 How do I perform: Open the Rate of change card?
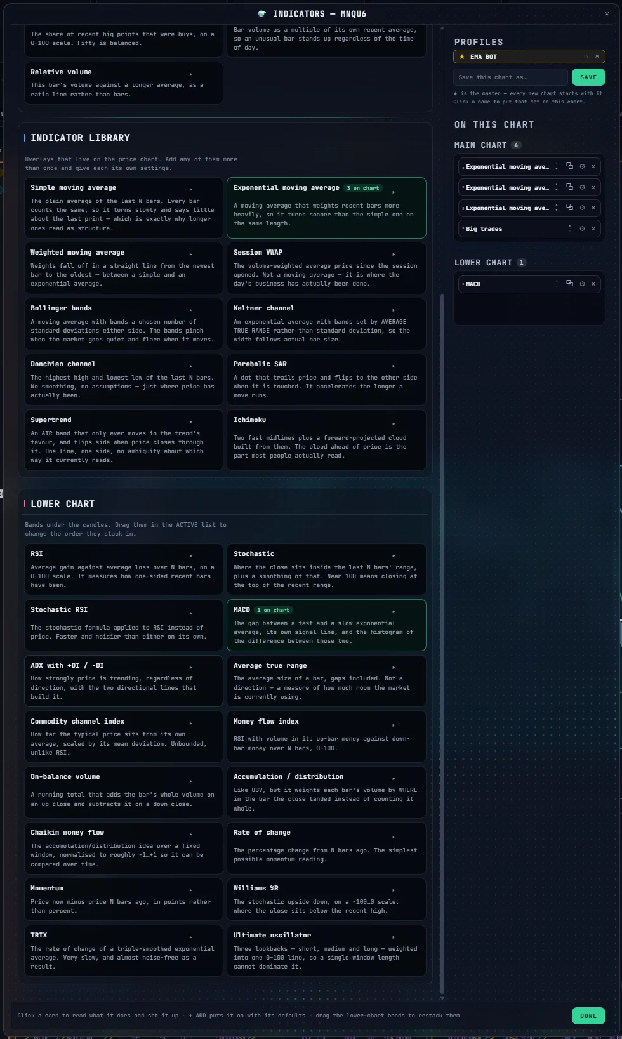[326, 848]
